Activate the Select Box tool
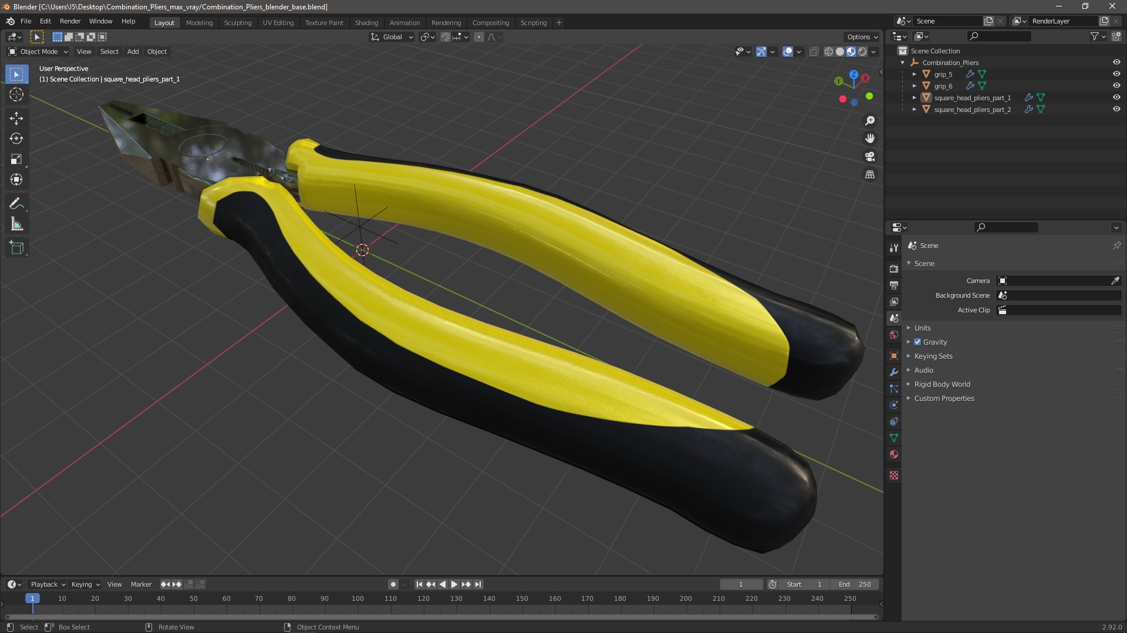Viewport: 1127px width, 633px height. 16,74
